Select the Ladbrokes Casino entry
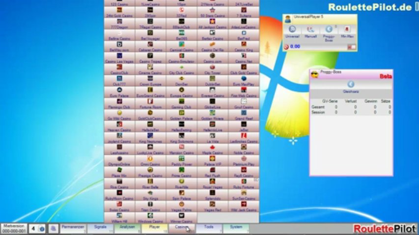419x235 pixels. [x=243, y=138]
